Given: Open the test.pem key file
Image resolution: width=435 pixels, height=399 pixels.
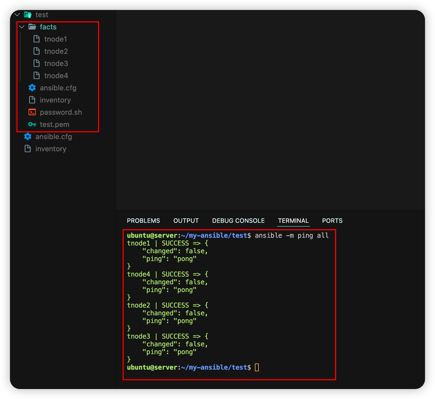Looking at the screenshot, I should tap(55, 124).
